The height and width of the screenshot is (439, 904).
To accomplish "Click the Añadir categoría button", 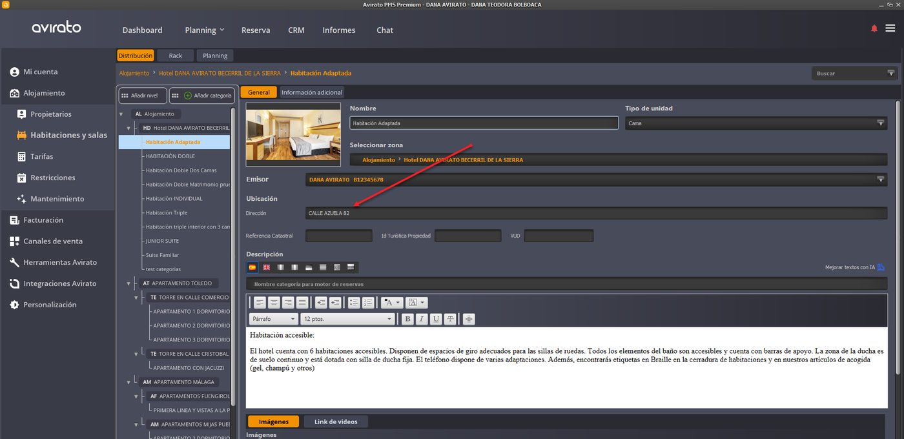I will [x=202, y=96].
